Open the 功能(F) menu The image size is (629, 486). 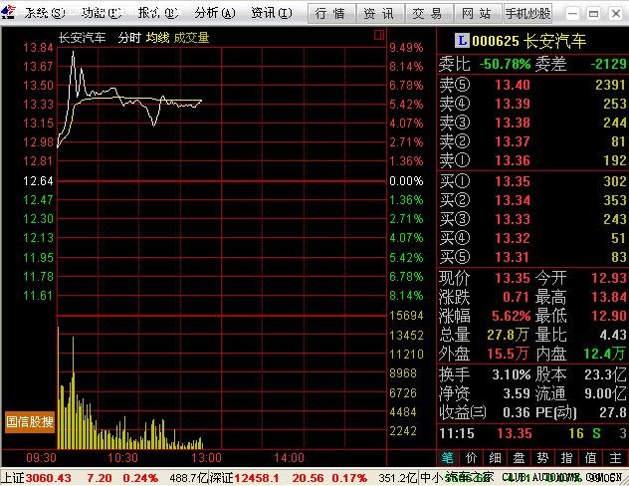102,13
